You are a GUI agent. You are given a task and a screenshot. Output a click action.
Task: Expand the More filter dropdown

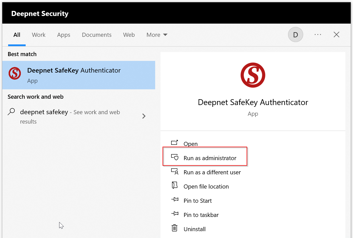pyautogui.click(x=157, y=35)
